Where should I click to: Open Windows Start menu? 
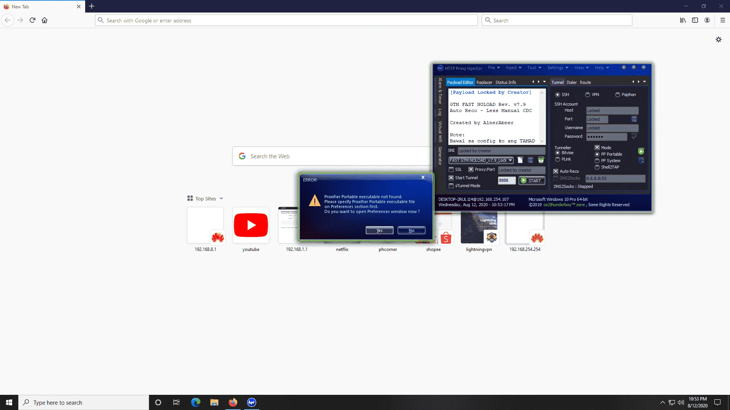click(9, 402)
